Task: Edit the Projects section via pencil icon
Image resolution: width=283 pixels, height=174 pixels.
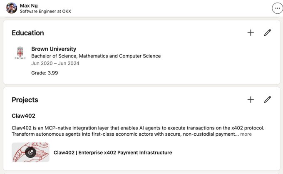Action: 268,99
